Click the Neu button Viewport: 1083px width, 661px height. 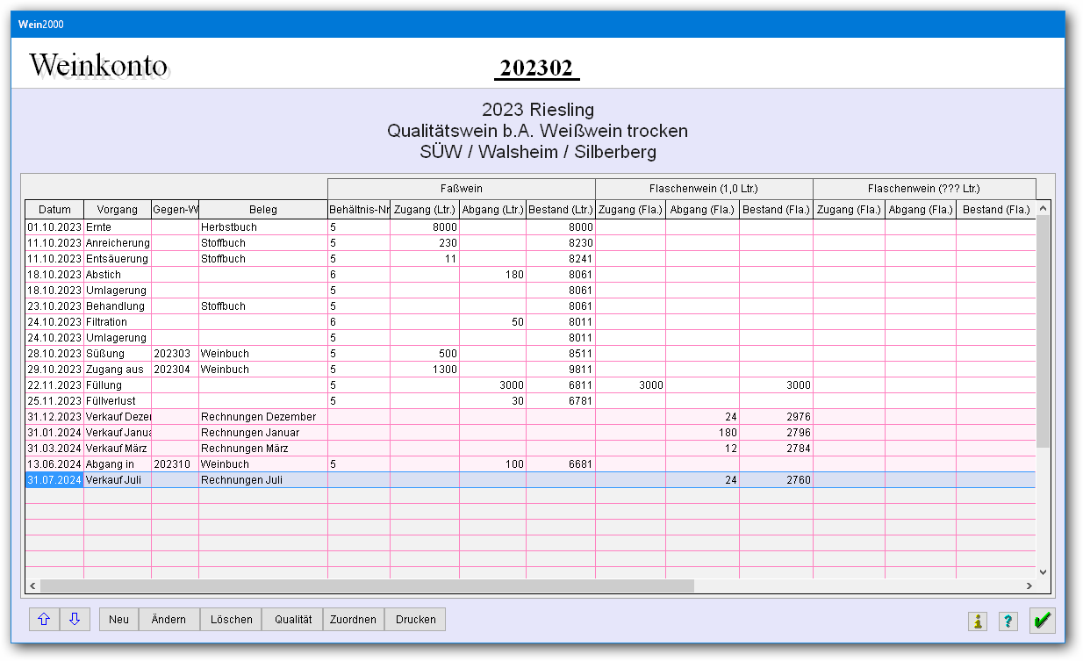tap(119, 619)
